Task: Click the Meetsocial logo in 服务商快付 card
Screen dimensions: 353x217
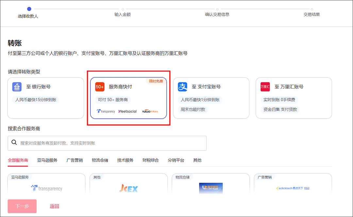Action: click(127, 111)
